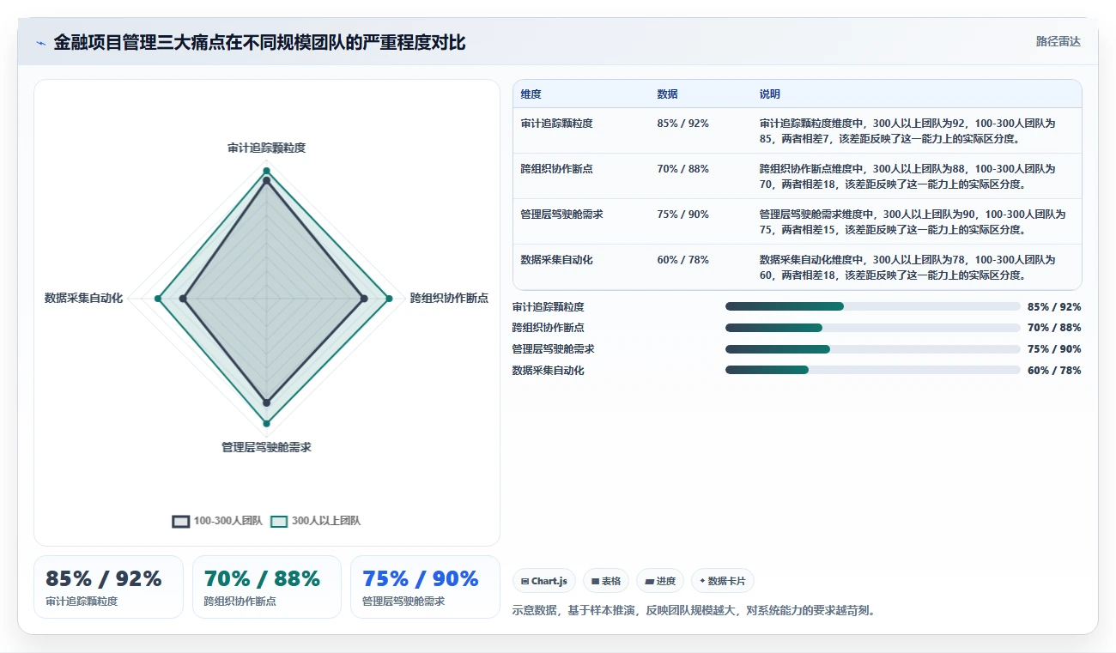1116x653 pixels.
Task: Click the 管理层驾驶舱需求 progress bar
Action: coord(873,349)
